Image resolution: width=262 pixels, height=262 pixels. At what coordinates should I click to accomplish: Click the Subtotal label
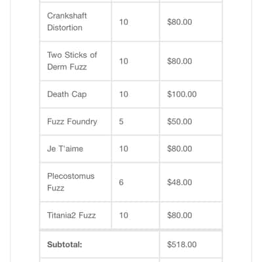[65, 244]
